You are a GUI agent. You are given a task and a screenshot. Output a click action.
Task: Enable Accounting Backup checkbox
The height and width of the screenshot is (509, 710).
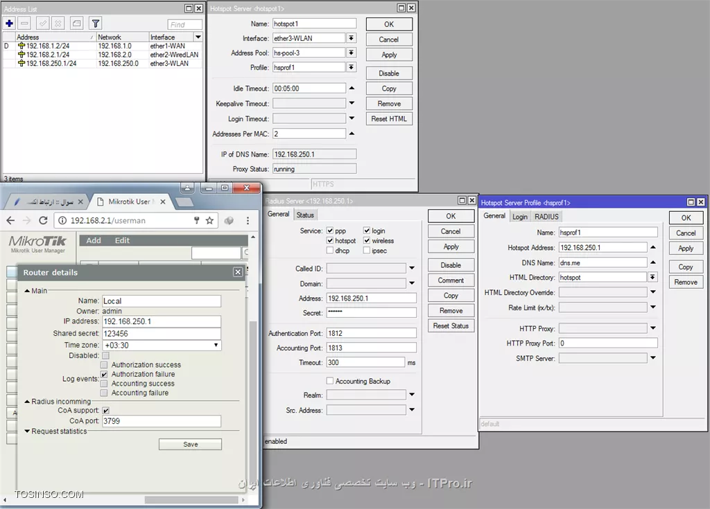330,381
